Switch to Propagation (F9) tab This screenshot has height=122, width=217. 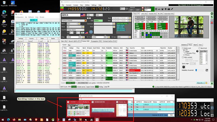point(96,41)
